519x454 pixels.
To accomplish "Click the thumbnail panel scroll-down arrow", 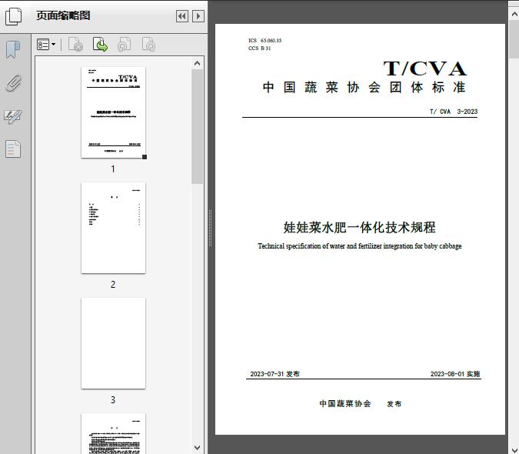I will click(198, 448).
